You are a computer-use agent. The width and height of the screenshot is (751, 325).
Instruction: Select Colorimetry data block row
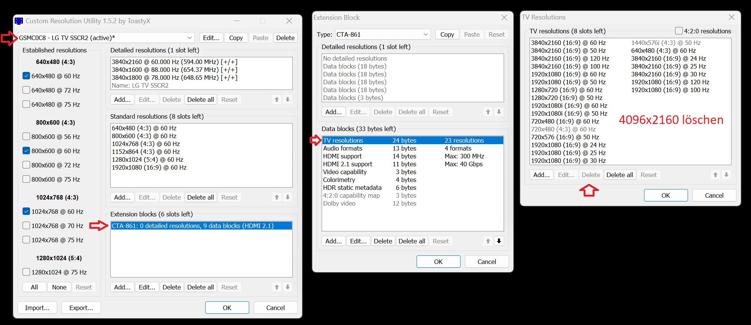point(413,180)
